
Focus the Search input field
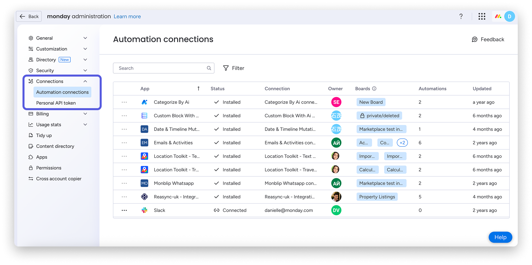pyautogui.click(x=163, y=68)
